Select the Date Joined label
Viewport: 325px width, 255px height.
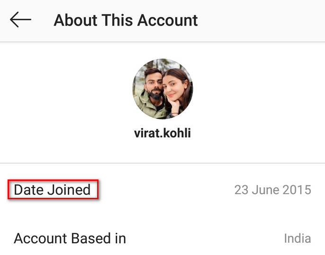[52, 190]
